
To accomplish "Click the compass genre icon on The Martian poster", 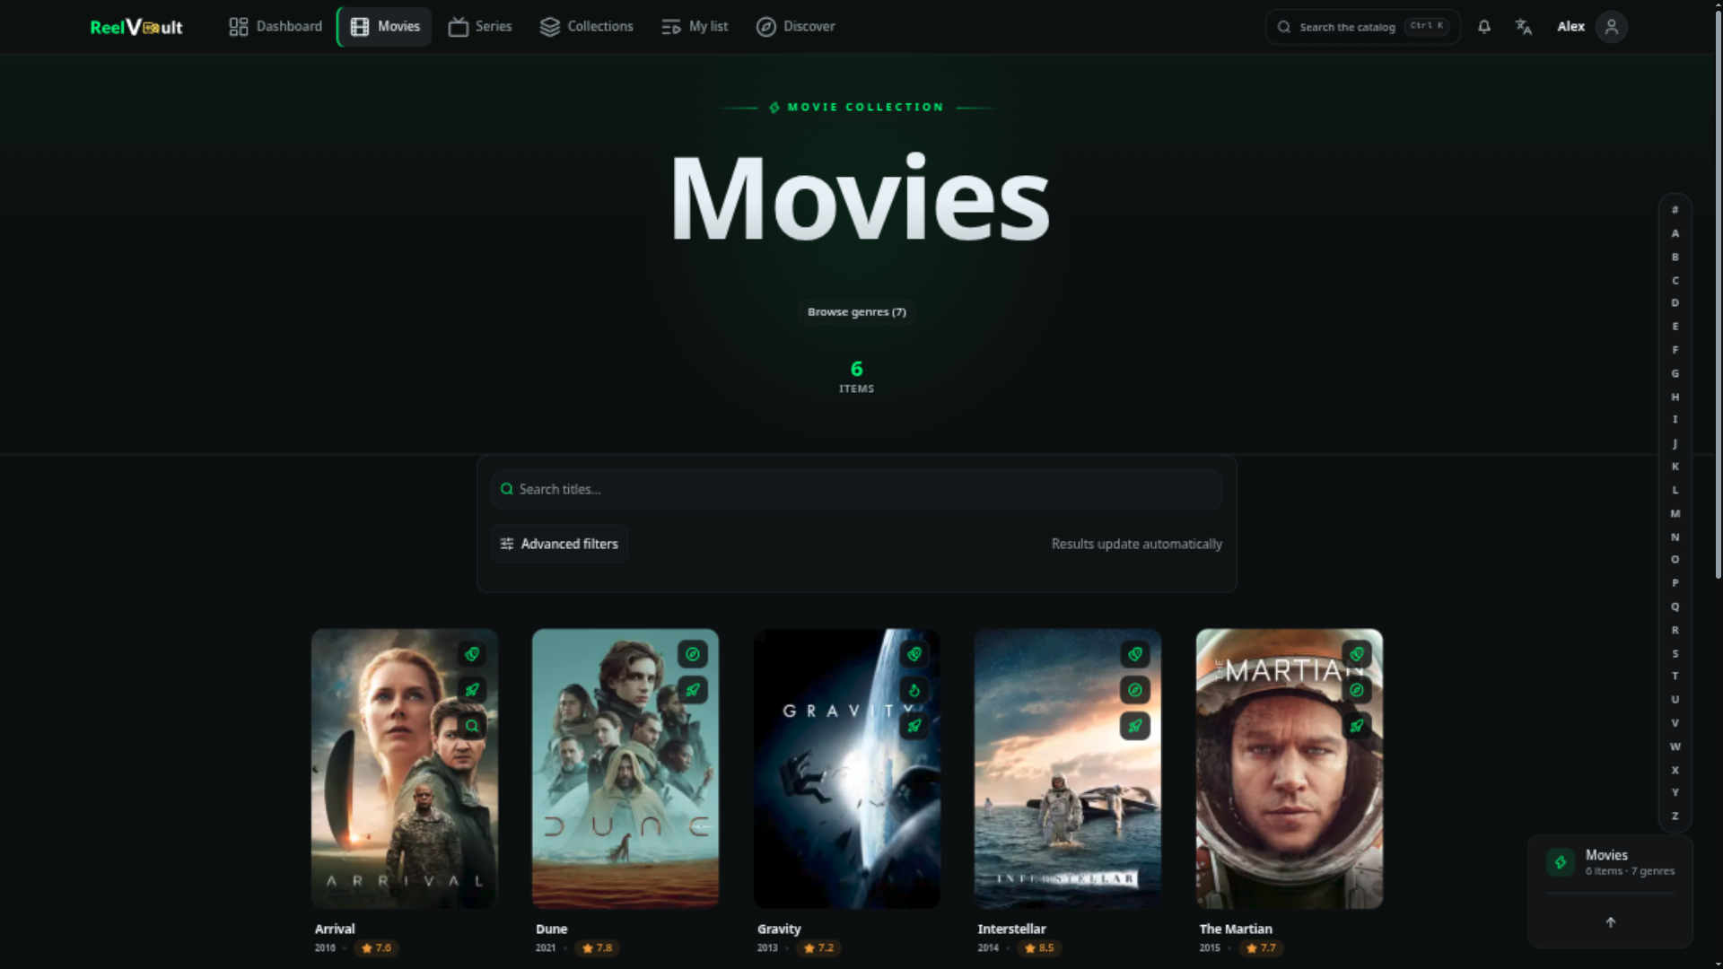I will coord(1357,690).
